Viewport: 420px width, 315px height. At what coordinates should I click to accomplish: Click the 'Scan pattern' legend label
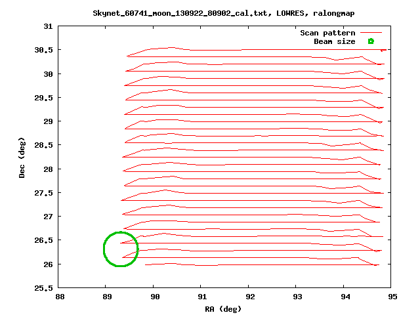pos(327,33)
